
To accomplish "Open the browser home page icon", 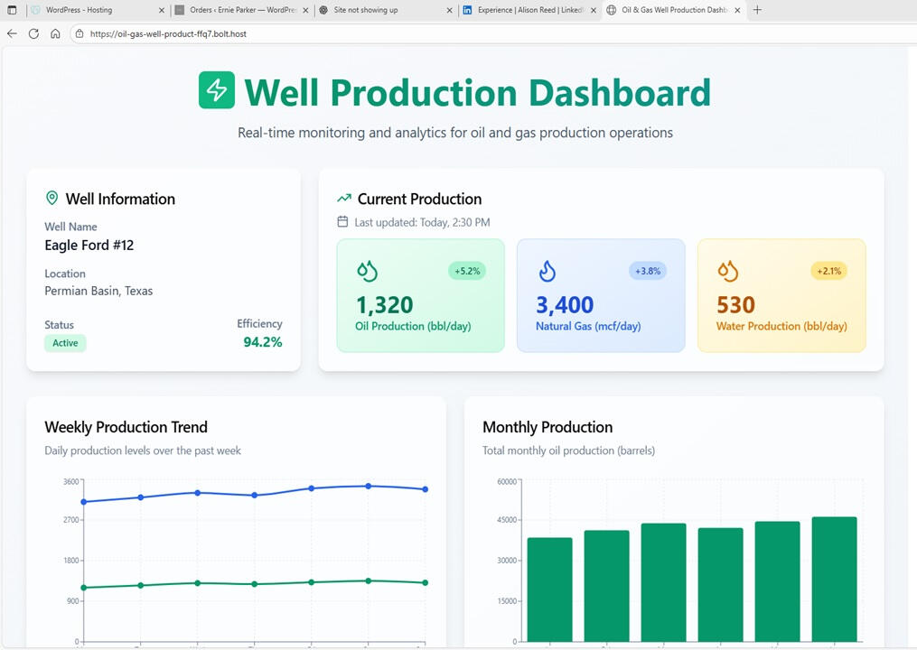I will pos(56,33).
